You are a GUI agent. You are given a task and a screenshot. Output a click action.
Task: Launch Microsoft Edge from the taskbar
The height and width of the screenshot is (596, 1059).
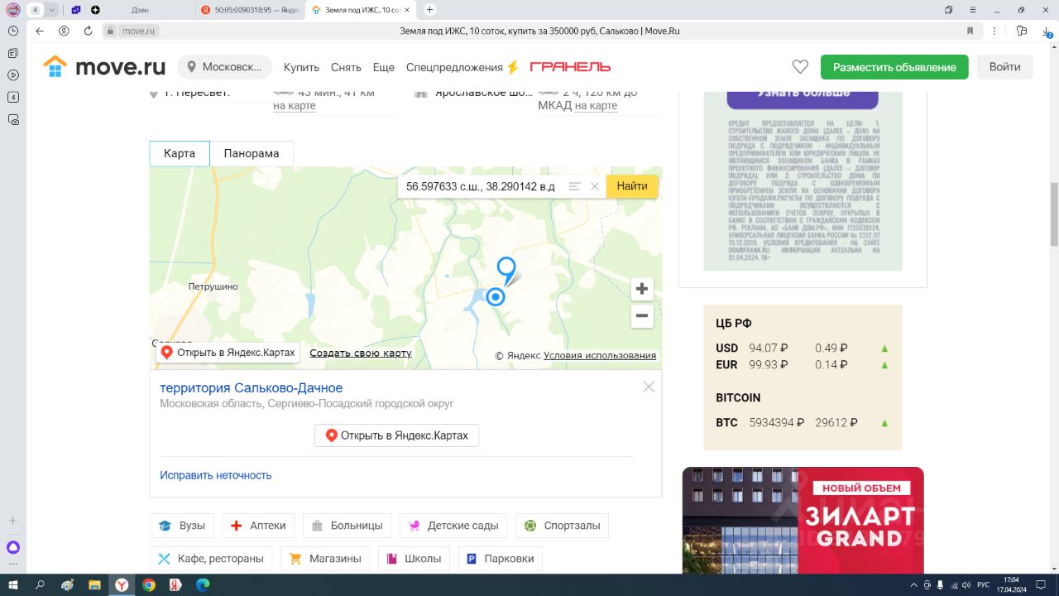point(203,584)
